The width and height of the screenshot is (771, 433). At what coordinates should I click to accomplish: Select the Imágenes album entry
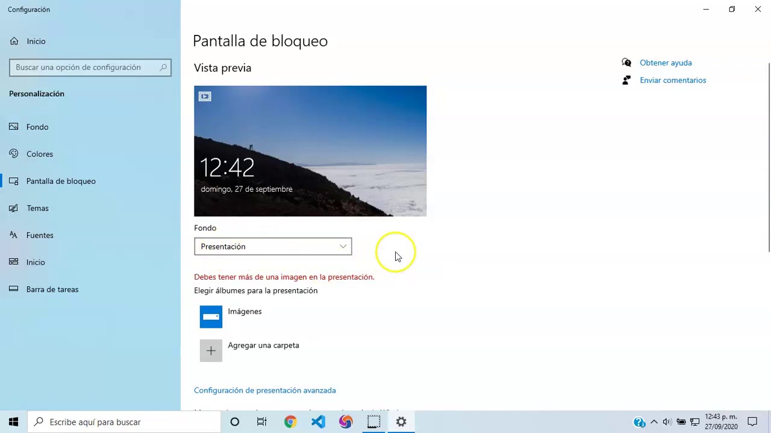pos(245,312)
